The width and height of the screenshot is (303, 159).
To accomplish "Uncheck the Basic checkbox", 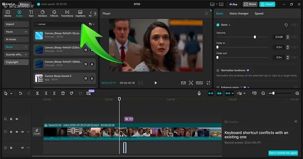I will pos(218,25).
